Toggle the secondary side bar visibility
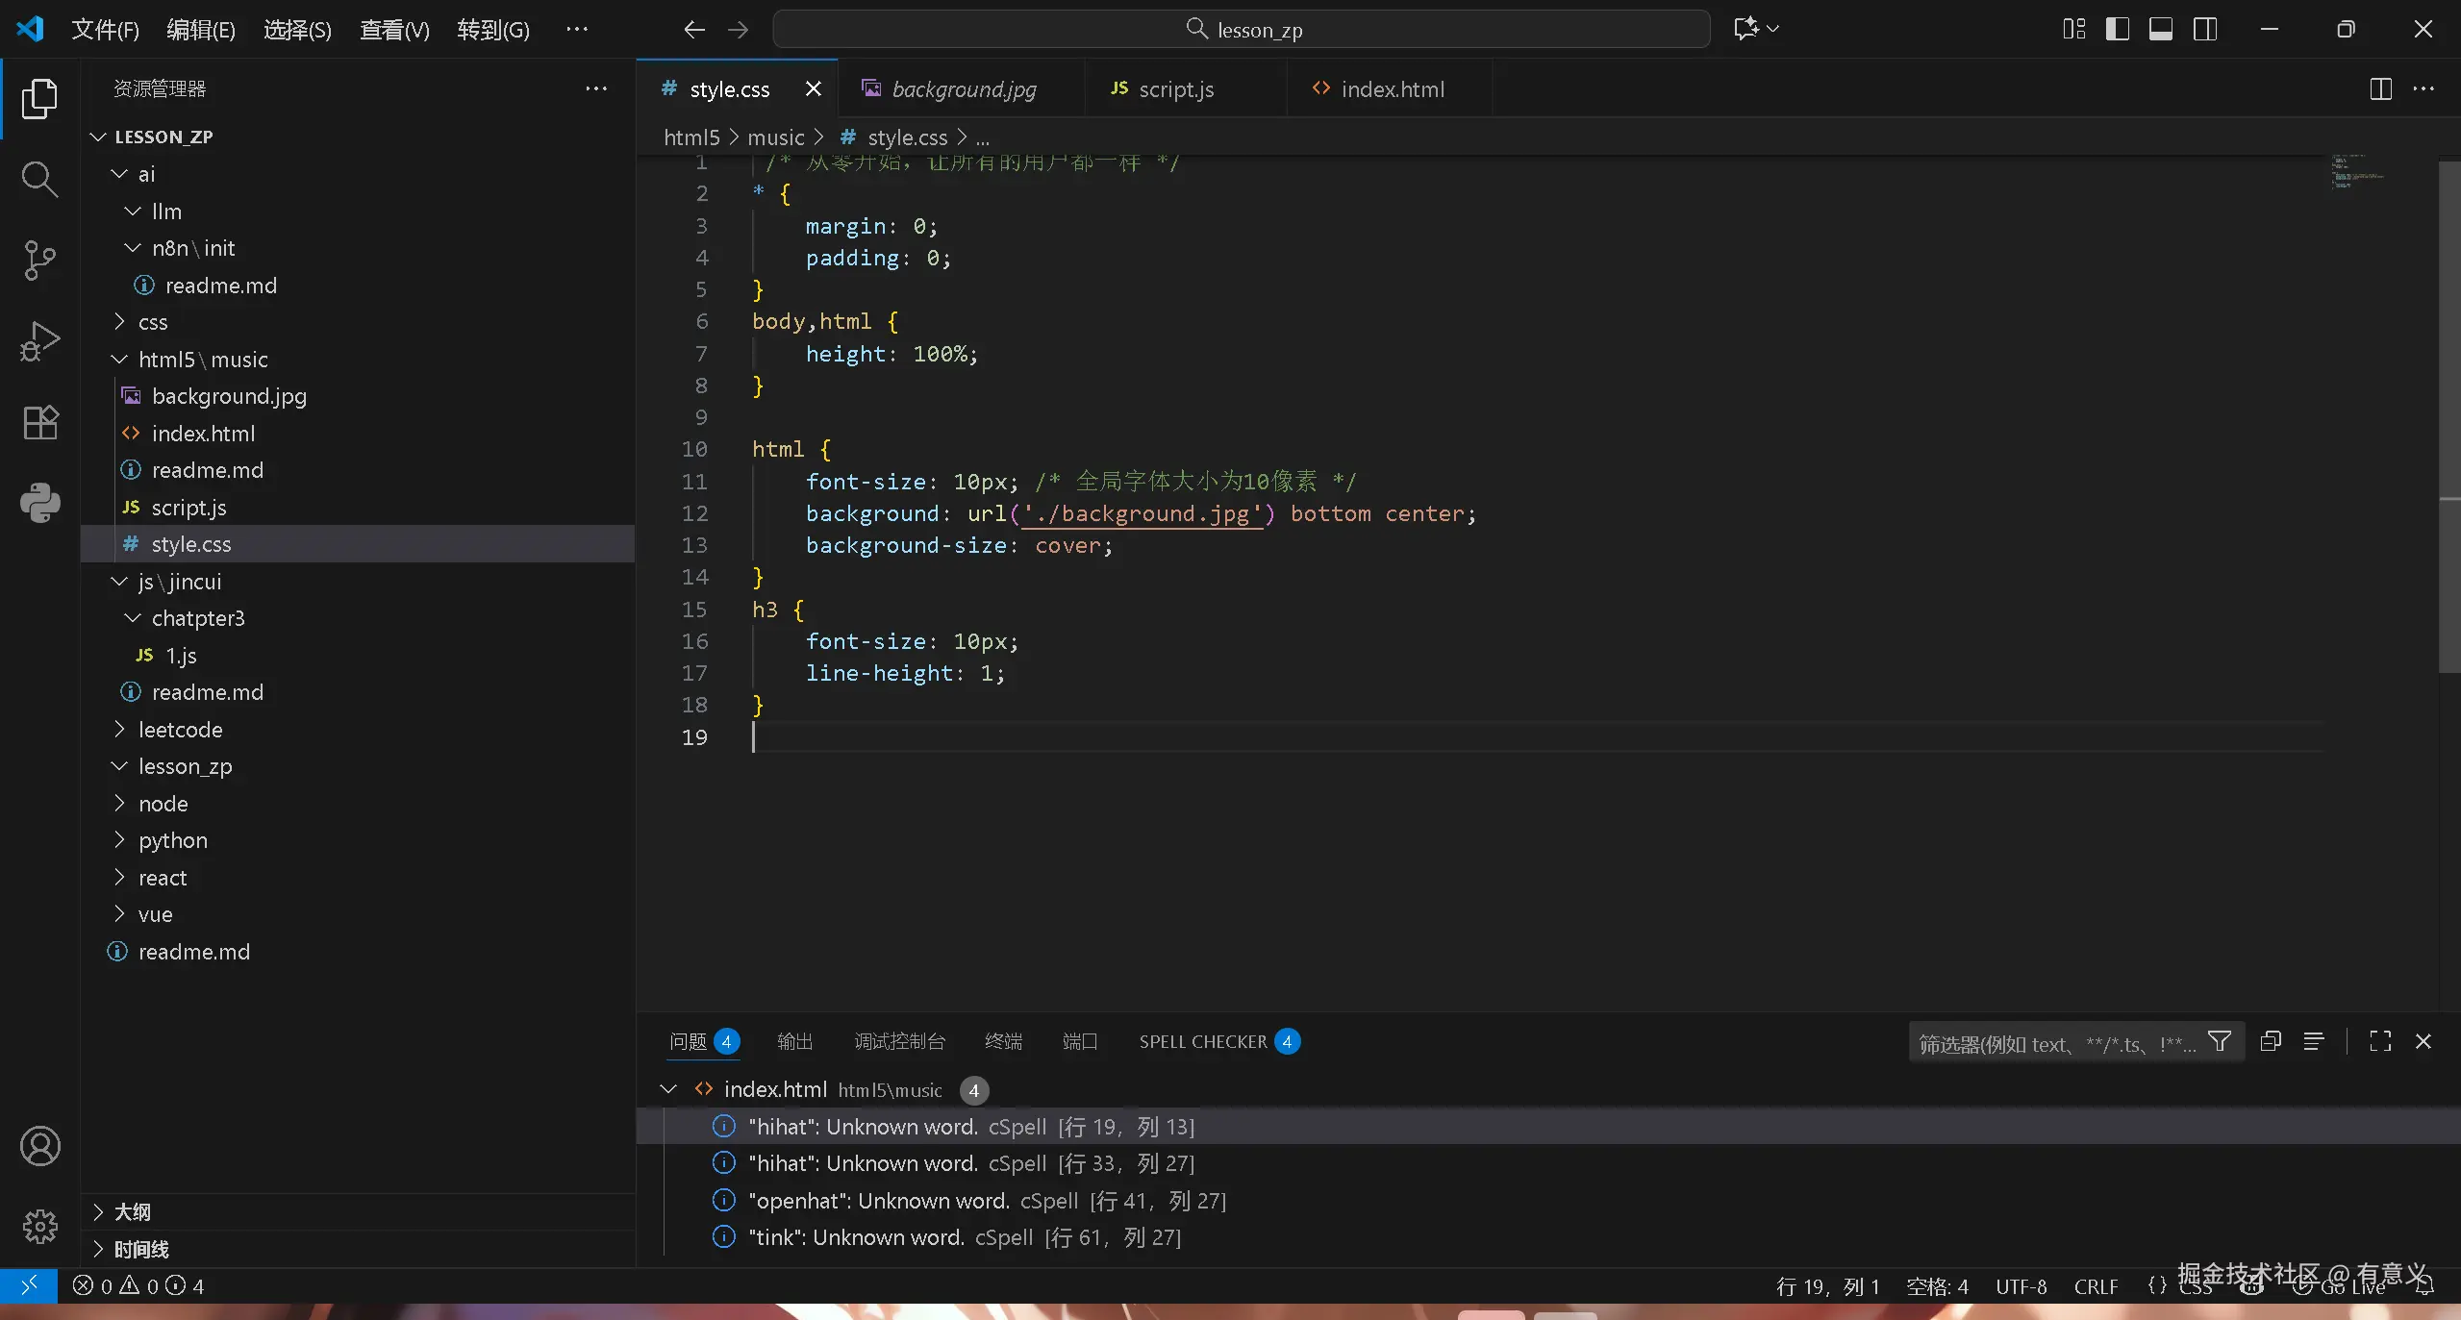The height and width of the screenshot is (1320, 2461). click(x=2205, y=29)
